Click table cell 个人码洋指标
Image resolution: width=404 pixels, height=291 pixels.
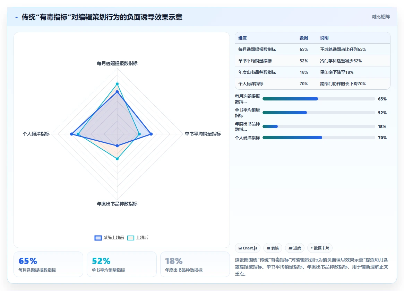point(251,84)
